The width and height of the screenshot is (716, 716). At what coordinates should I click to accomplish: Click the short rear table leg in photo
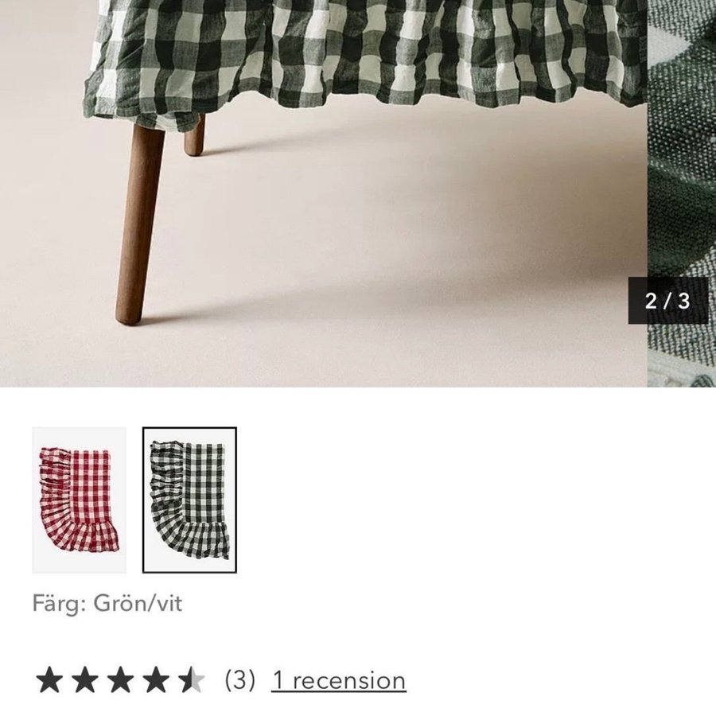(195, 135)
